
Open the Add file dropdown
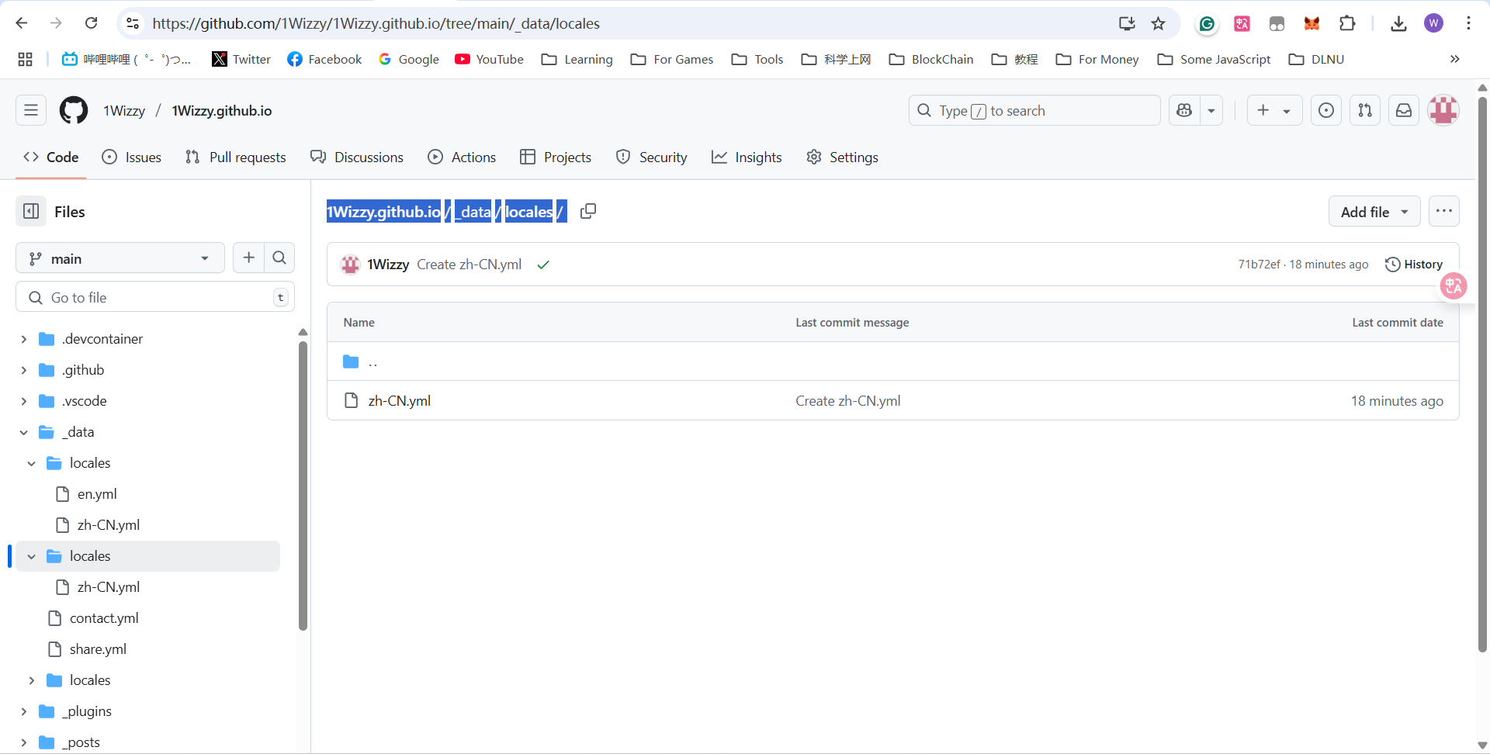(x=1374, y=211)
